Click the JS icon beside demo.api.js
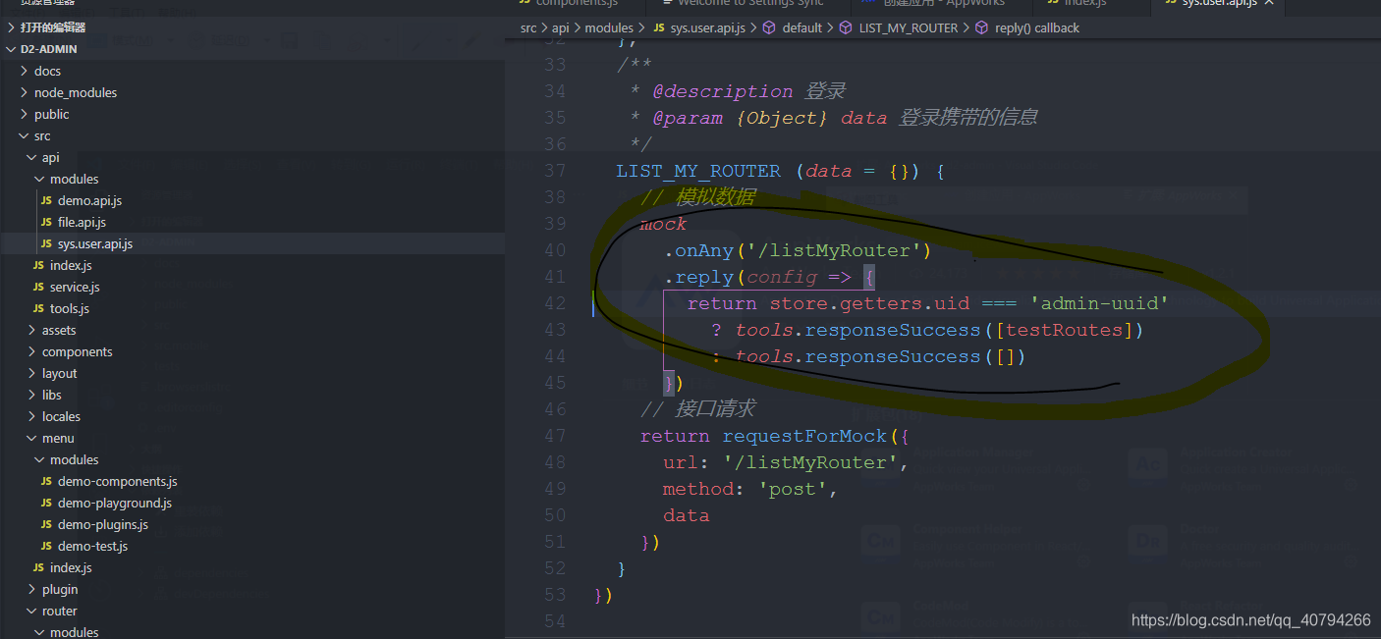The height and width of the screenshot is (639, 1381). click(46, 200)
